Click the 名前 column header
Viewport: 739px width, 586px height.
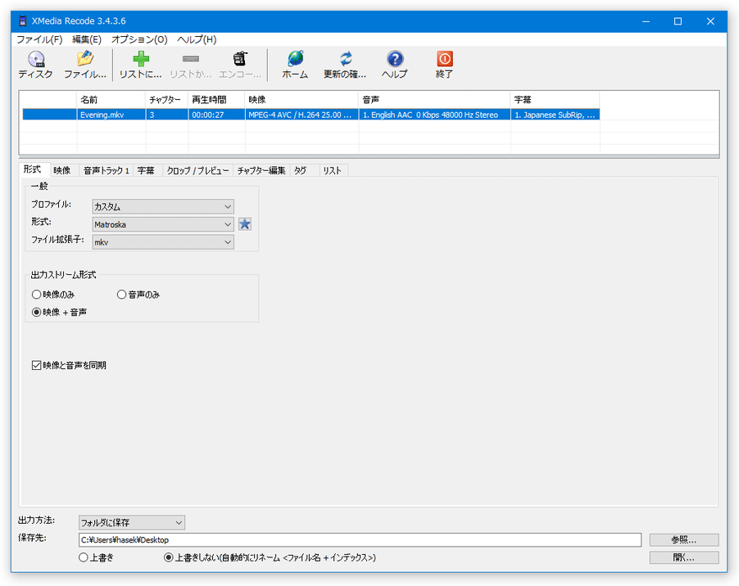click(x=111, y=100)
